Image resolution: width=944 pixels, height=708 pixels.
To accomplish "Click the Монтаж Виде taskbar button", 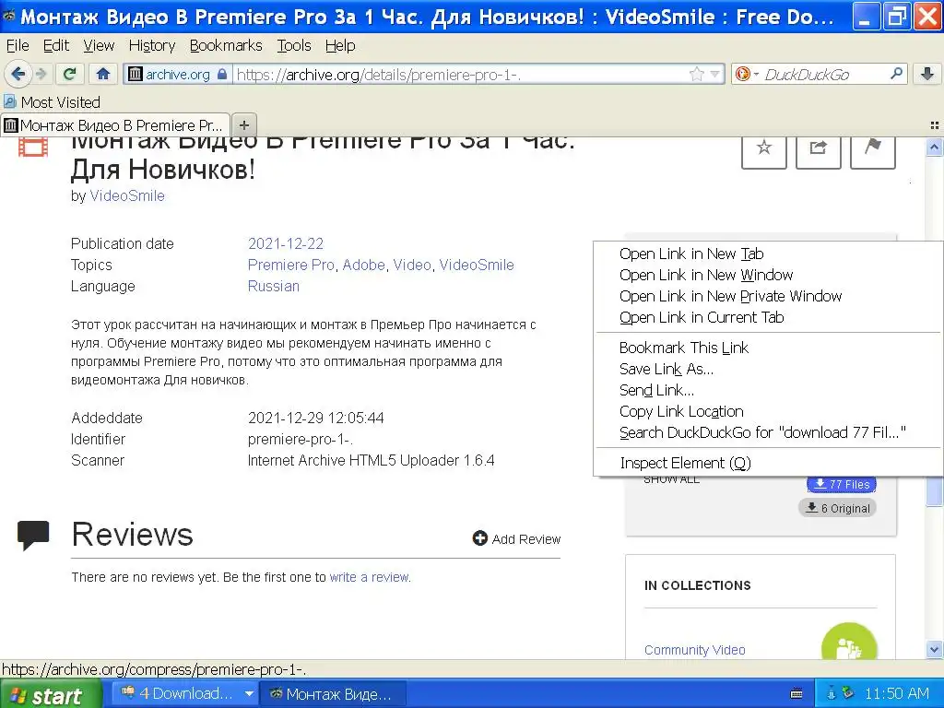I will [x=332, y=693].
